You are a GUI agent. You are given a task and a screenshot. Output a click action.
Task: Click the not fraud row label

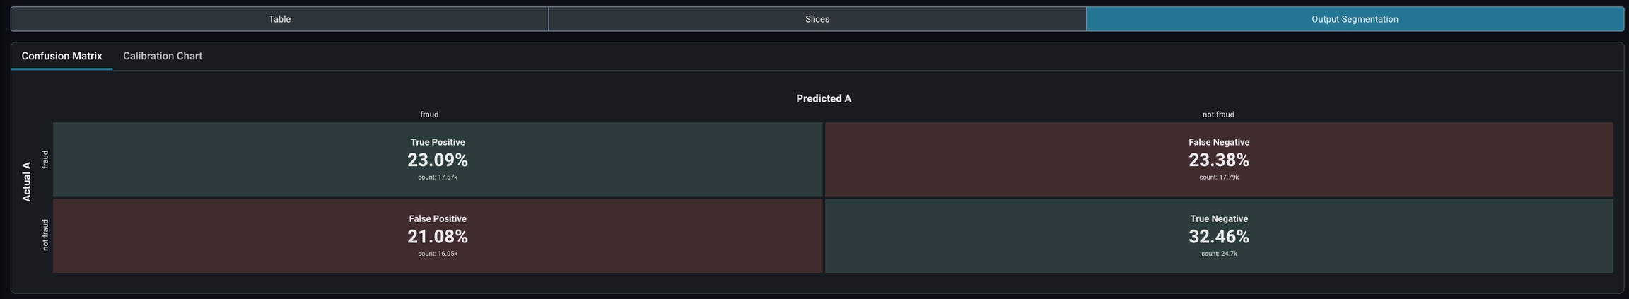point(45,235)
